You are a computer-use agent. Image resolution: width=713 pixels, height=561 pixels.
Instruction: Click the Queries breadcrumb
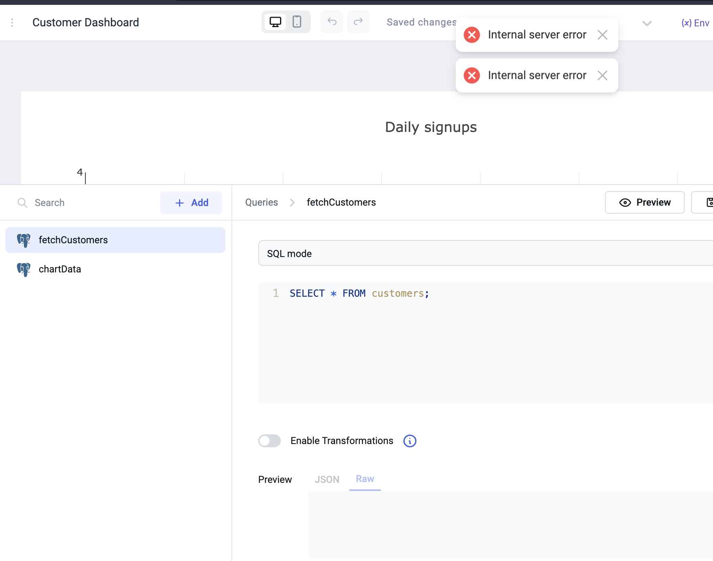click(x=261, y=202)
